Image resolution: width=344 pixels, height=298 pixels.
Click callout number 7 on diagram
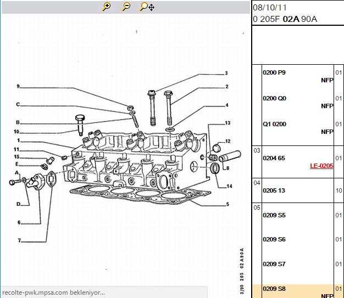19,240
